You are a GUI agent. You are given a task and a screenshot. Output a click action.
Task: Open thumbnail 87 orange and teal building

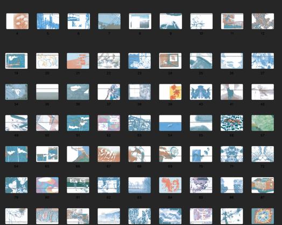pyautogui.click(x=263, y=185)
